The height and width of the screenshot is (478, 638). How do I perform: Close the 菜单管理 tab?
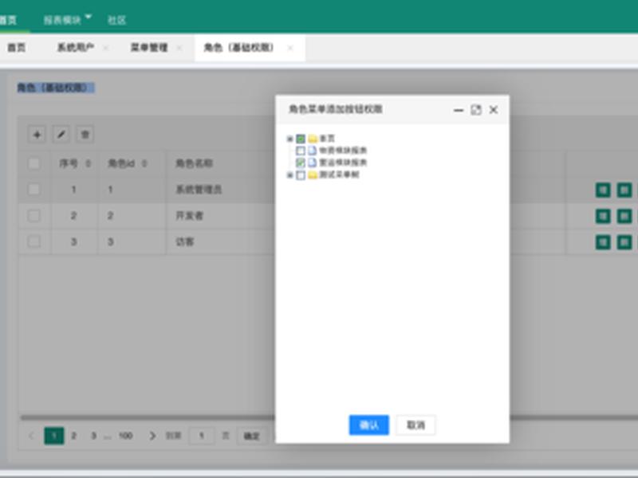[x=179, y=48]
